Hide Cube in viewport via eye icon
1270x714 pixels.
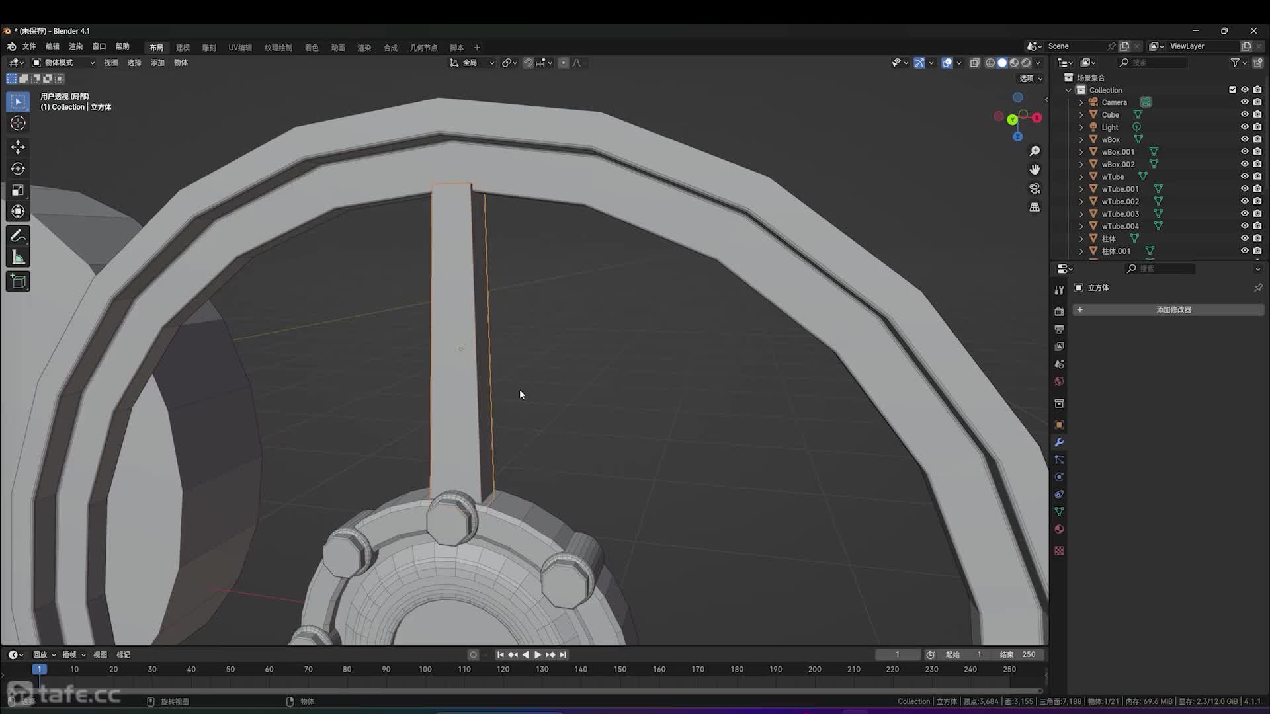(1244, 114)
